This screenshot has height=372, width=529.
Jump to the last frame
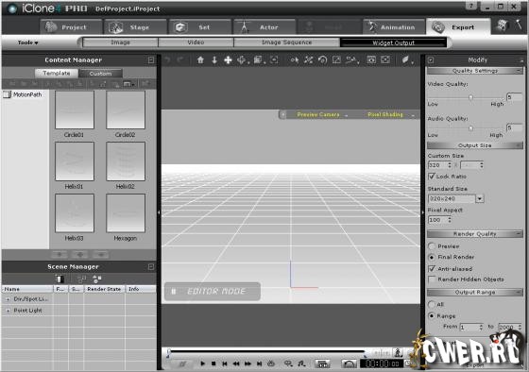tap(259, 364)
